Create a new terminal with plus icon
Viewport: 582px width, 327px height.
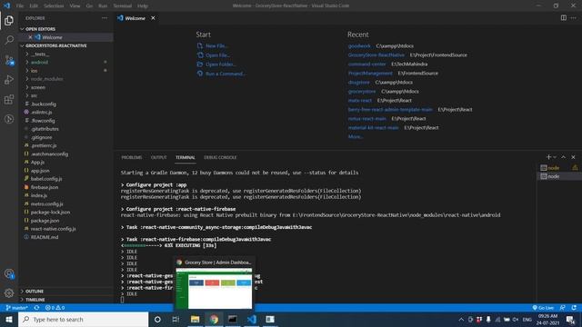(548, 157)
